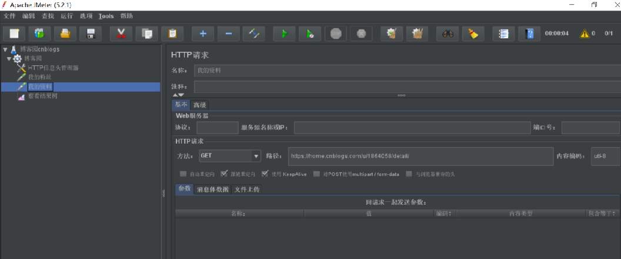Screen dimensions: 621x259
Task: Toggle the 跟随重定向 checkbox
Action: [x=224, y=174]
